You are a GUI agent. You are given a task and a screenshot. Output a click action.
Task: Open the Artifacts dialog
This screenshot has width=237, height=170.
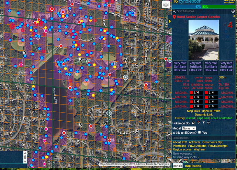point(194,142)
